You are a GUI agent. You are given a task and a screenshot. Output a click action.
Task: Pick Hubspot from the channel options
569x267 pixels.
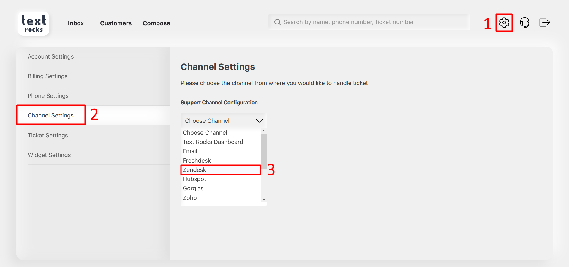click(x=194, y=179)
